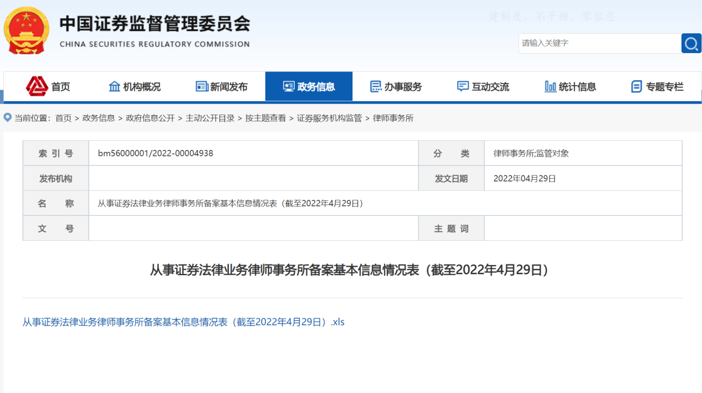Screen dimensions: 702x393
Task: Click the document icon beside 办事服务
Action: click(375, 86)
